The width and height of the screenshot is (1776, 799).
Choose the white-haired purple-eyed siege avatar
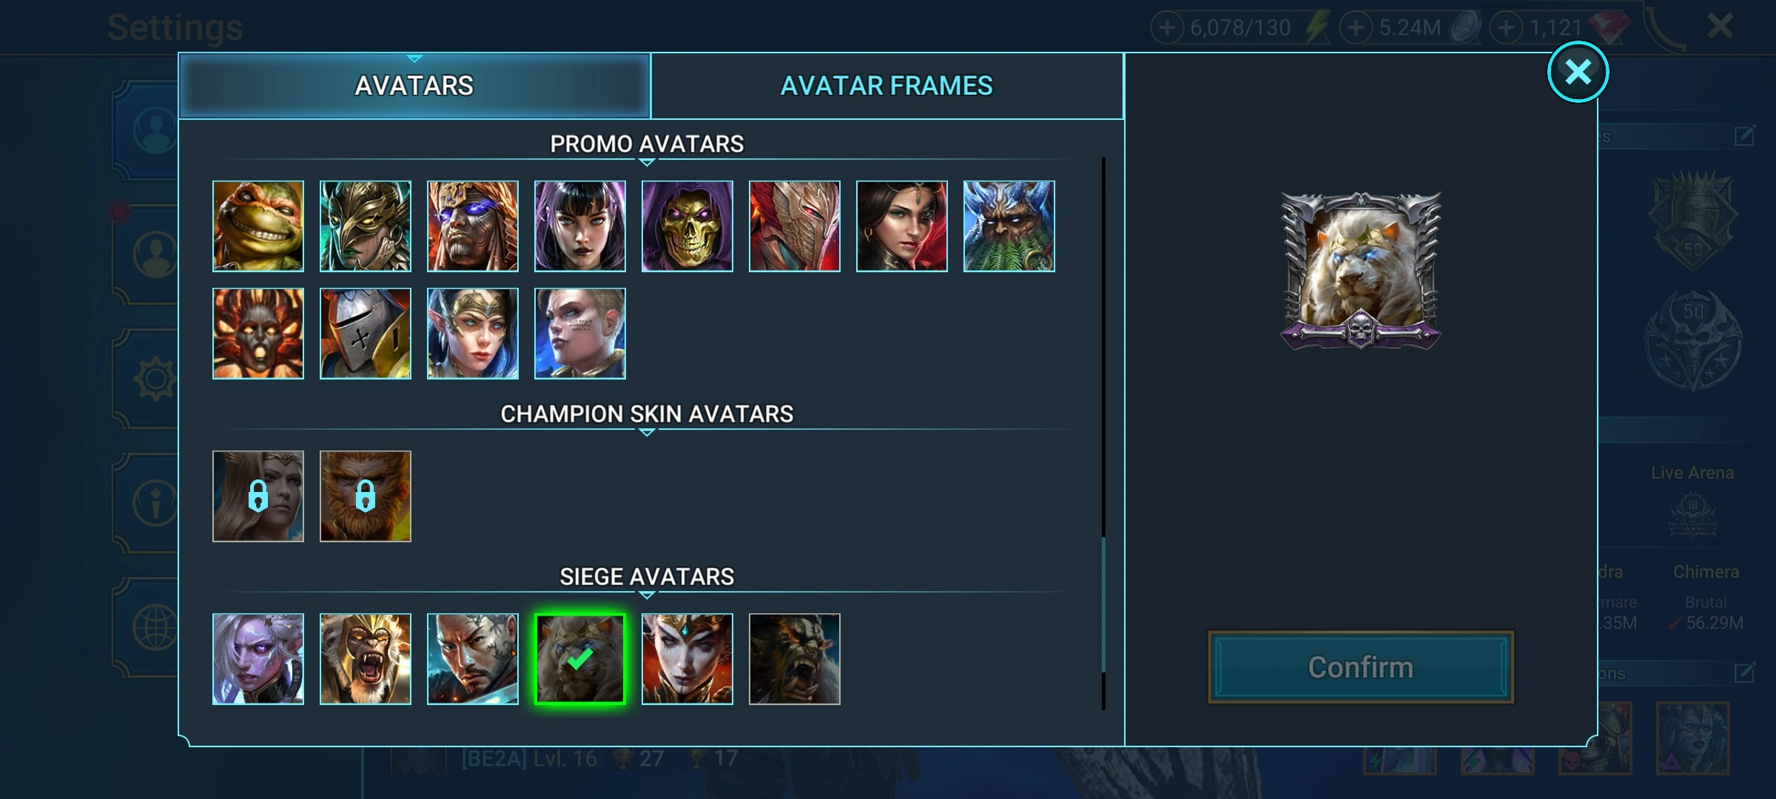tap(258, 659)
